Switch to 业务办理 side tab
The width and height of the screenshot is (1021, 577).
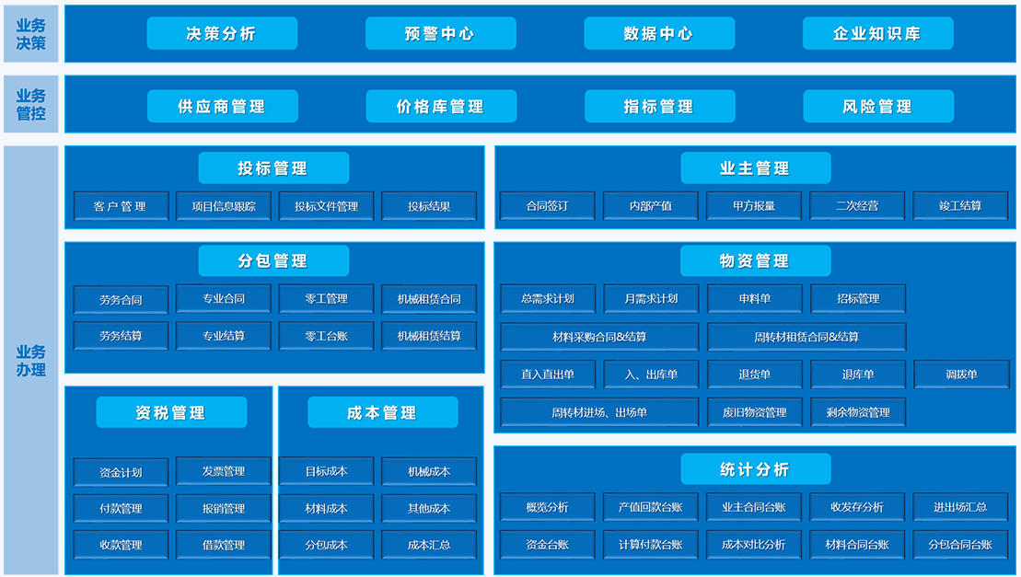[x=31, y=360]
